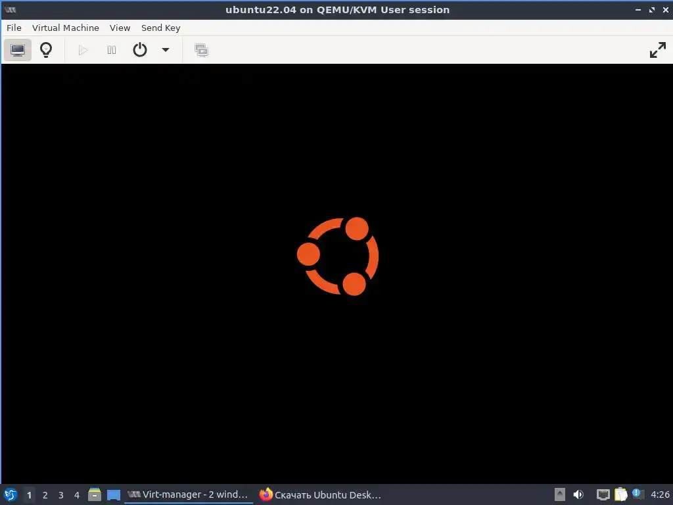This screenshot has height=505, width=673.
Task: Maximize the ubuntu22.04 VM window
Action: click(652, 9)
